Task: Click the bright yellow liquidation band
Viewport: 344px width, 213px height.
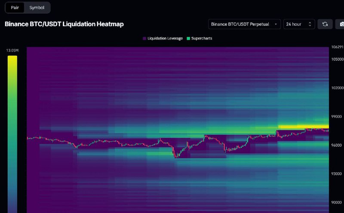Action: point(304,127)
